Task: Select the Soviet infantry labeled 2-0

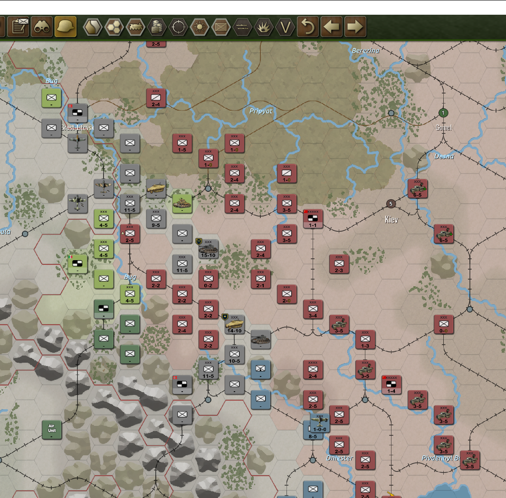Action: pyautogui.click(x=286, y=294)
